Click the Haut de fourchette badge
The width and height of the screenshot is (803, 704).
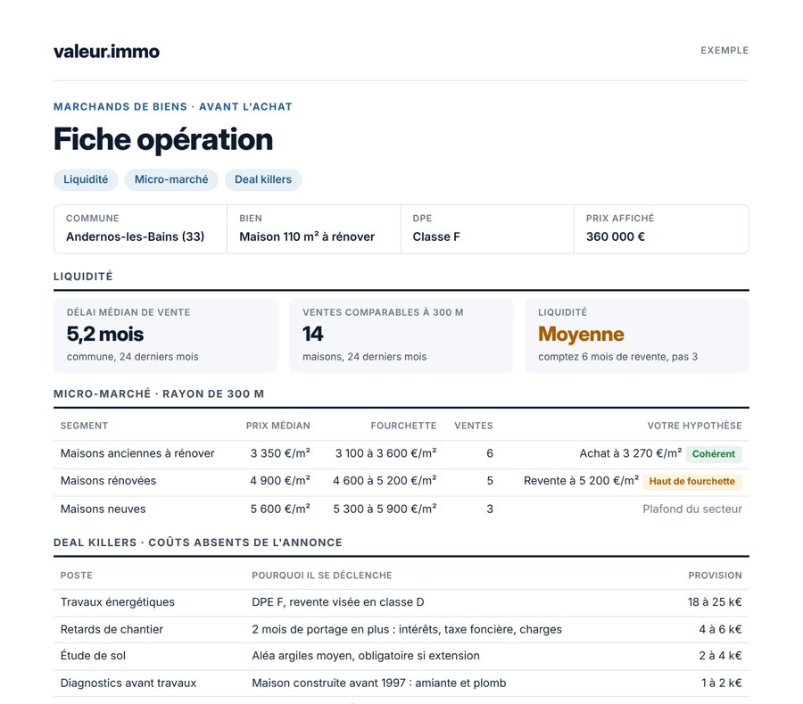(691, 481)
